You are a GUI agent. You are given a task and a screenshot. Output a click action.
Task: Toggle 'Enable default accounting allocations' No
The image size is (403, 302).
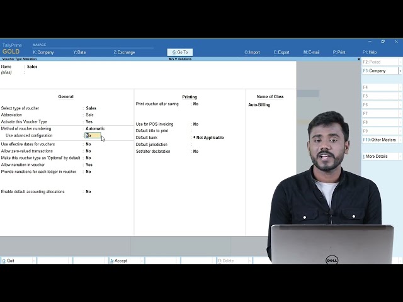(x=88, y=192)
